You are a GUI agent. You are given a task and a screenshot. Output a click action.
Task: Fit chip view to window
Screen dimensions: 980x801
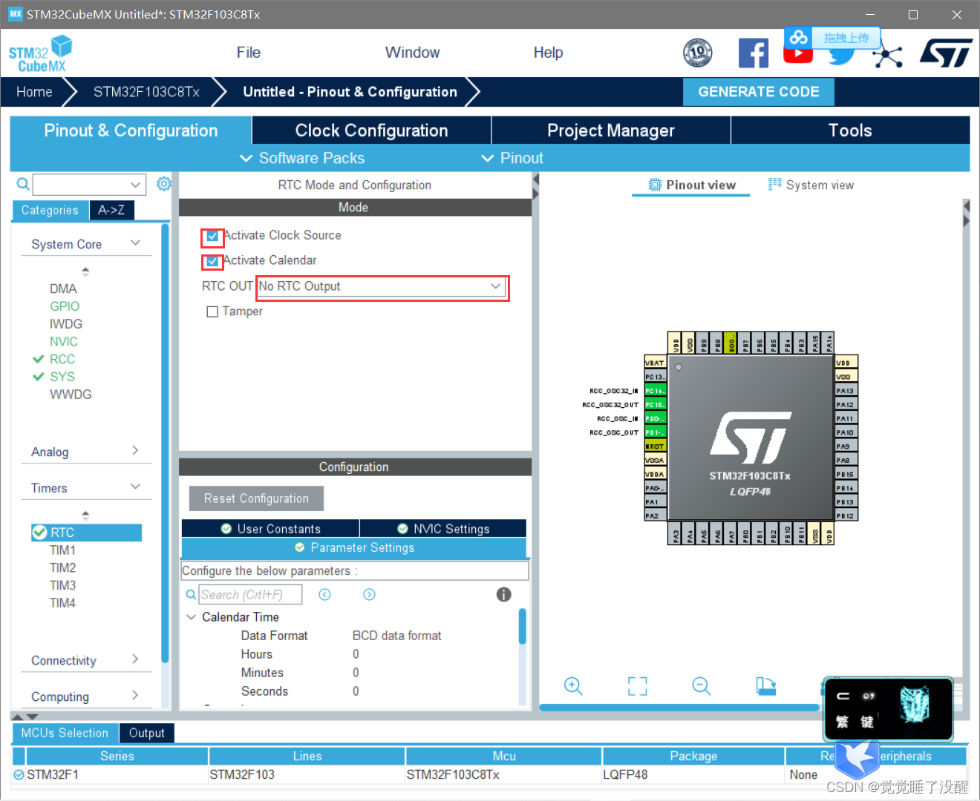coord(637,686)
